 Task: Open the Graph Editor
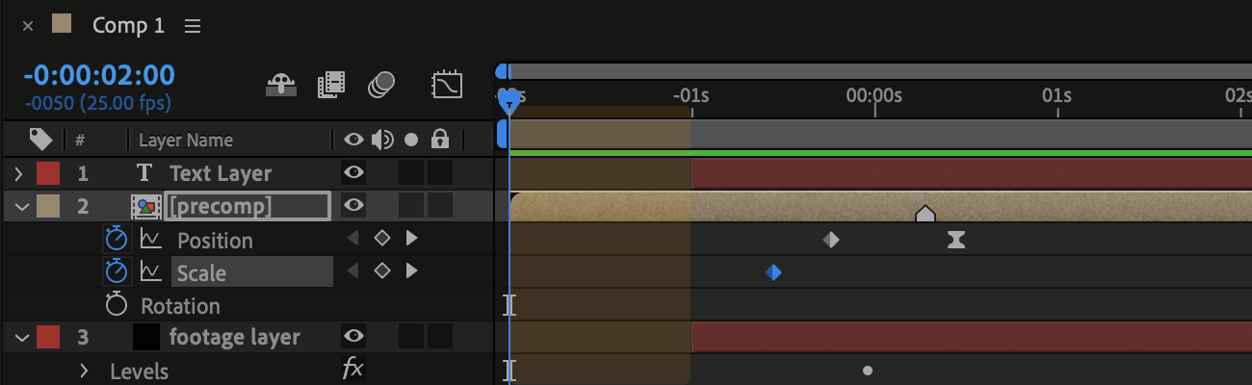click(448, 86)
